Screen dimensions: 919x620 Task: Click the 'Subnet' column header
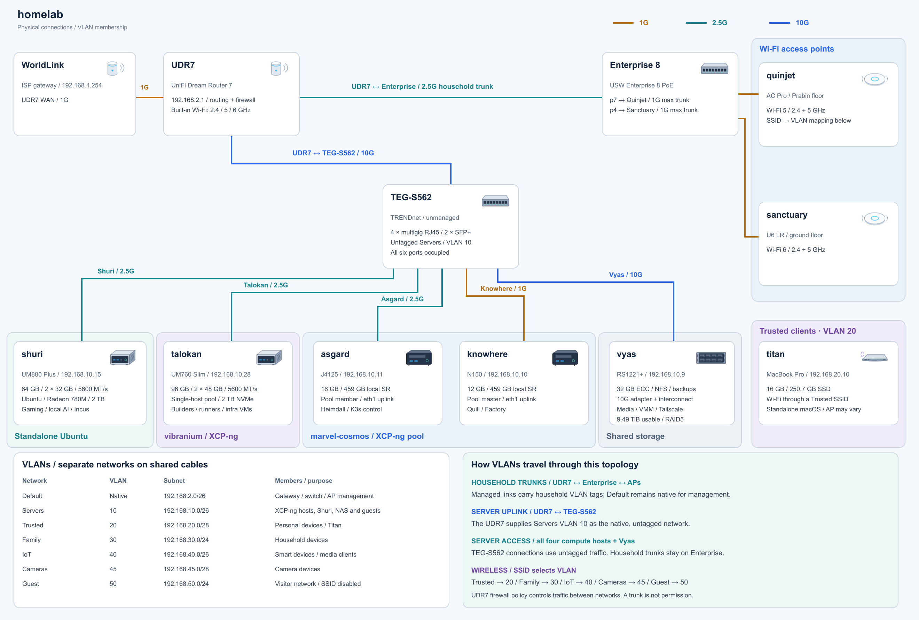click(x=174, y=480)
